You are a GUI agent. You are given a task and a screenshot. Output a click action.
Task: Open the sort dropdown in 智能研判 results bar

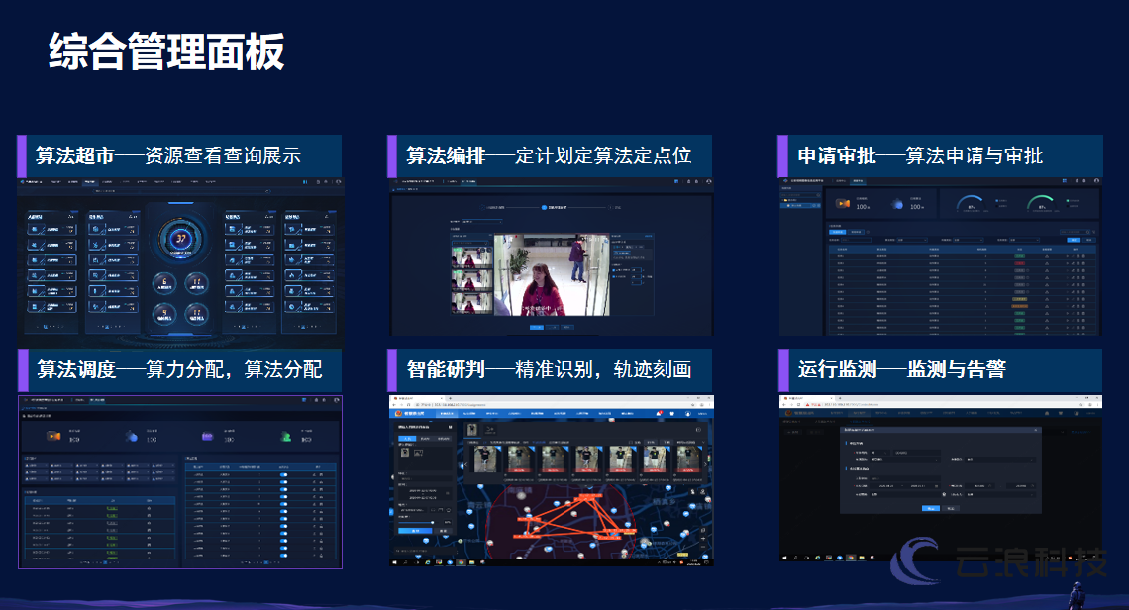point(690,443)
